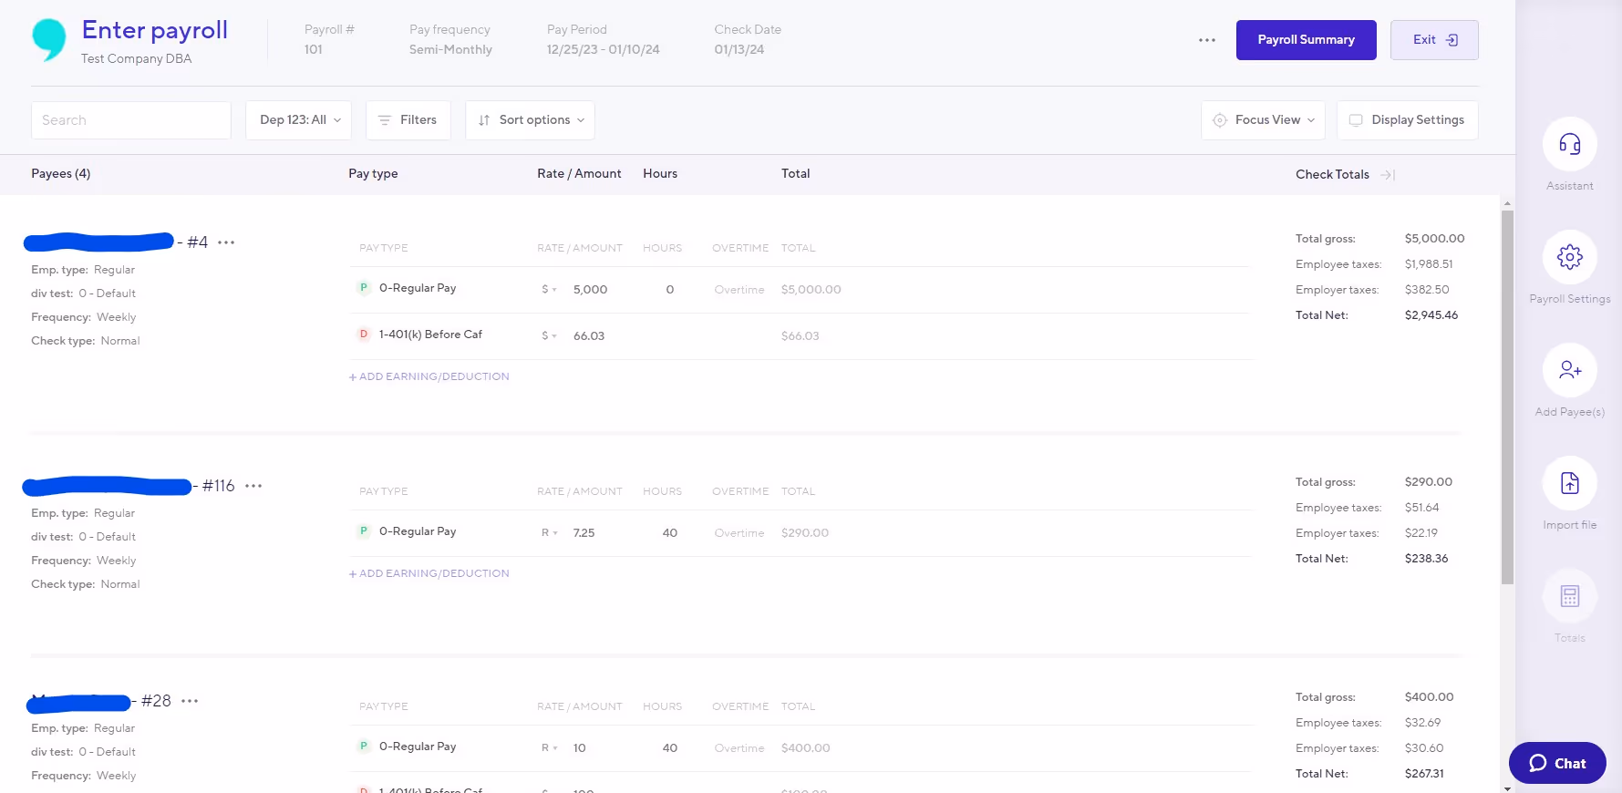Open the Chat bubble
The image size is (1622, 793).
[x=1557, y=763]
